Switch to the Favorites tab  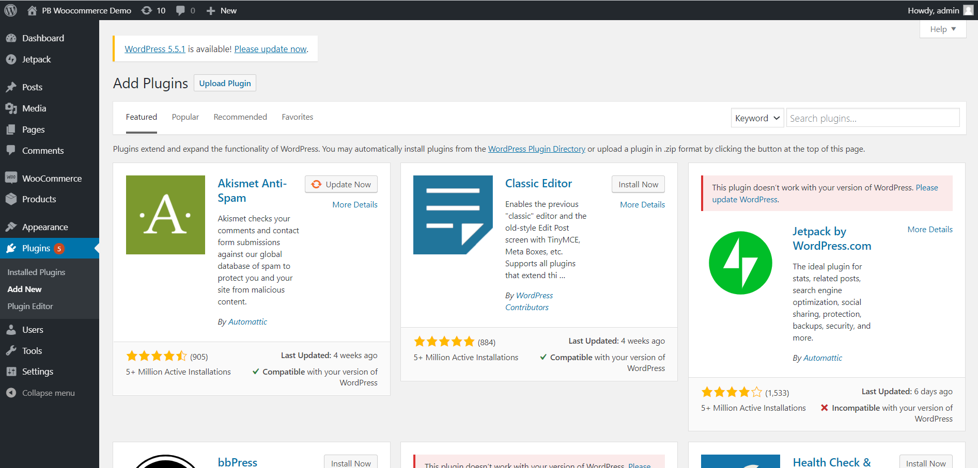pos(298,117)
